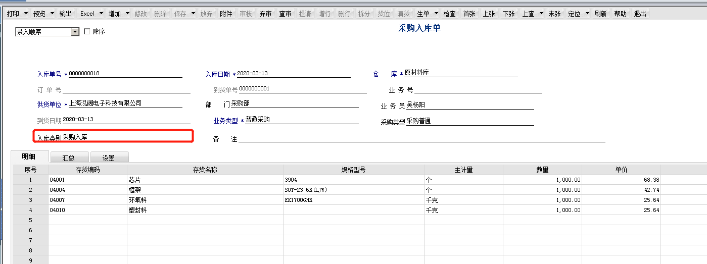Click the unit price cell 42.74
The height and width of the screenshot is (264, 707).
(621, 190)
